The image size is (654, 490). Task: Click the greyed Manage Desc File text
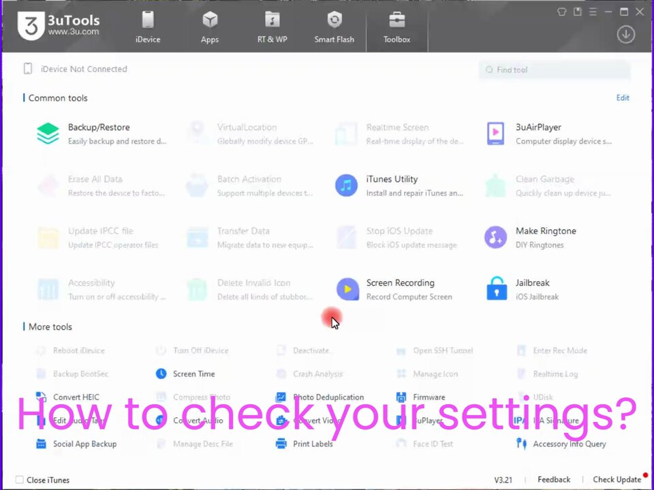[203, 444]
